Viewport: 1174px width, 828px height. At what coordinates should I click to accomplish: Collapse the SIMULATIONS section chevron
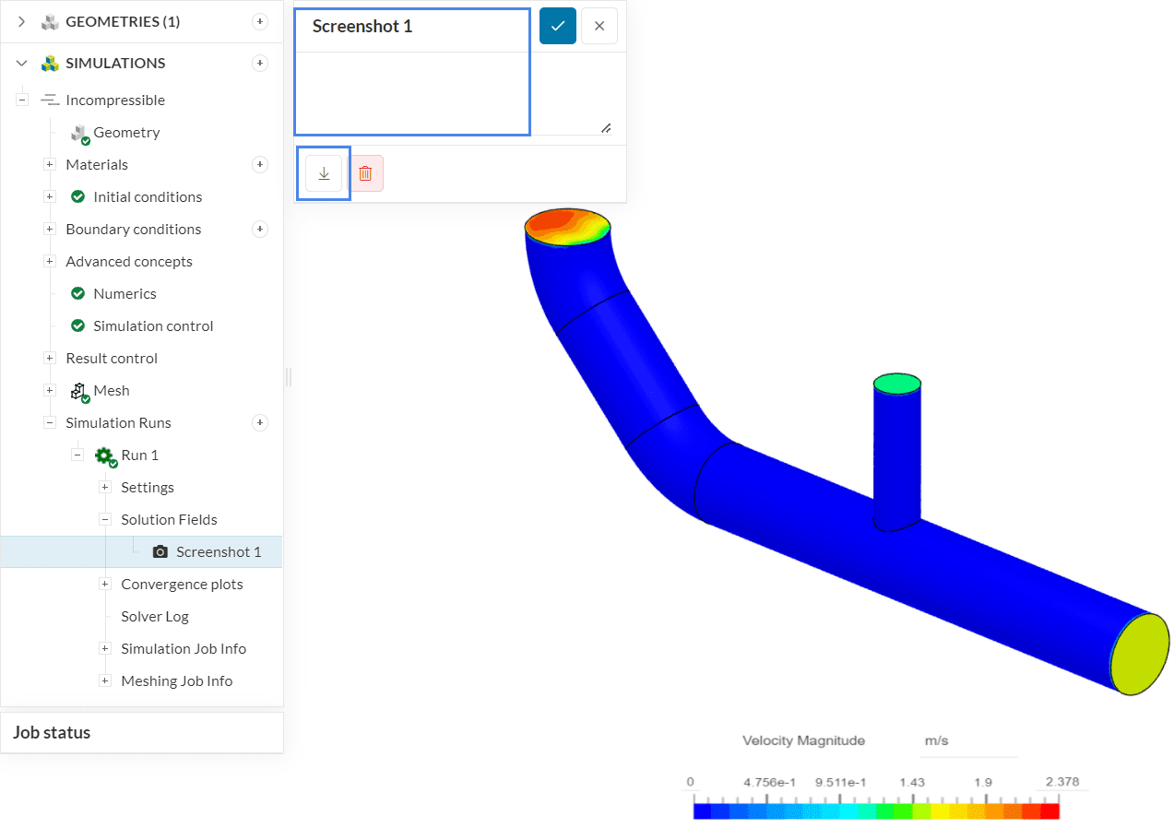[22, 63]
